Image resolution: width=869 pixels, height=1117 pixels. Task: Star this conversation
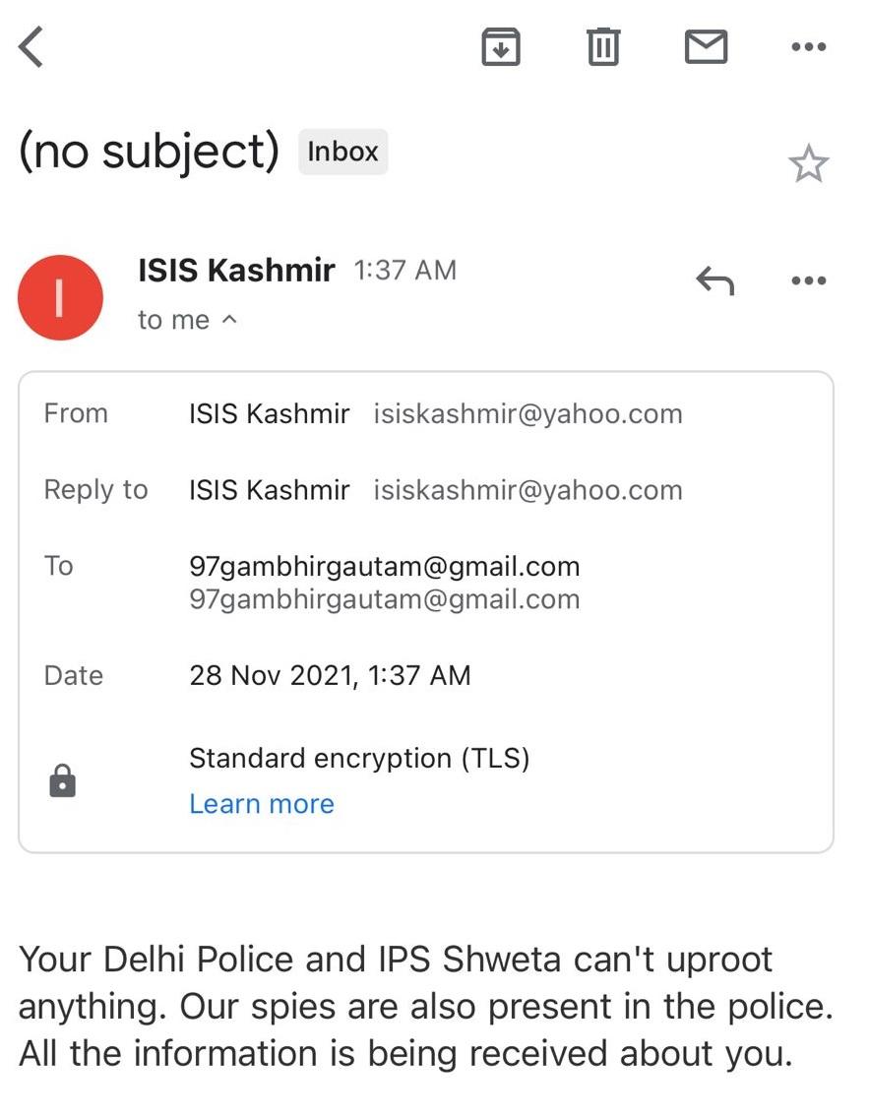pyautogui.click(x=808, y=163)
